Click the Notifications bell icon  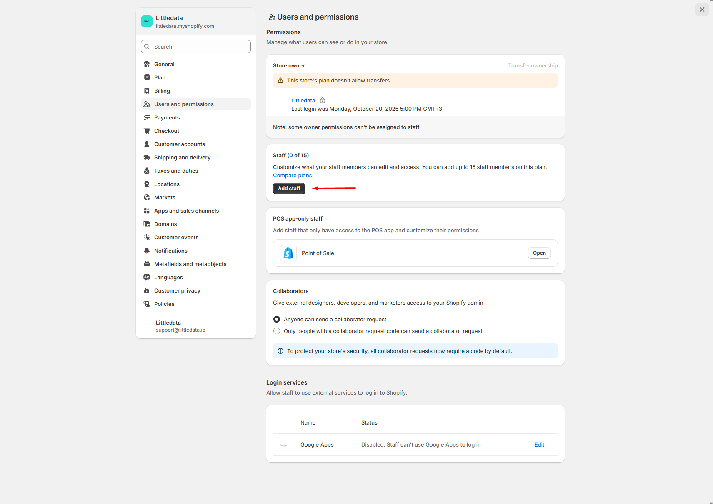click(x=147, y=251)
